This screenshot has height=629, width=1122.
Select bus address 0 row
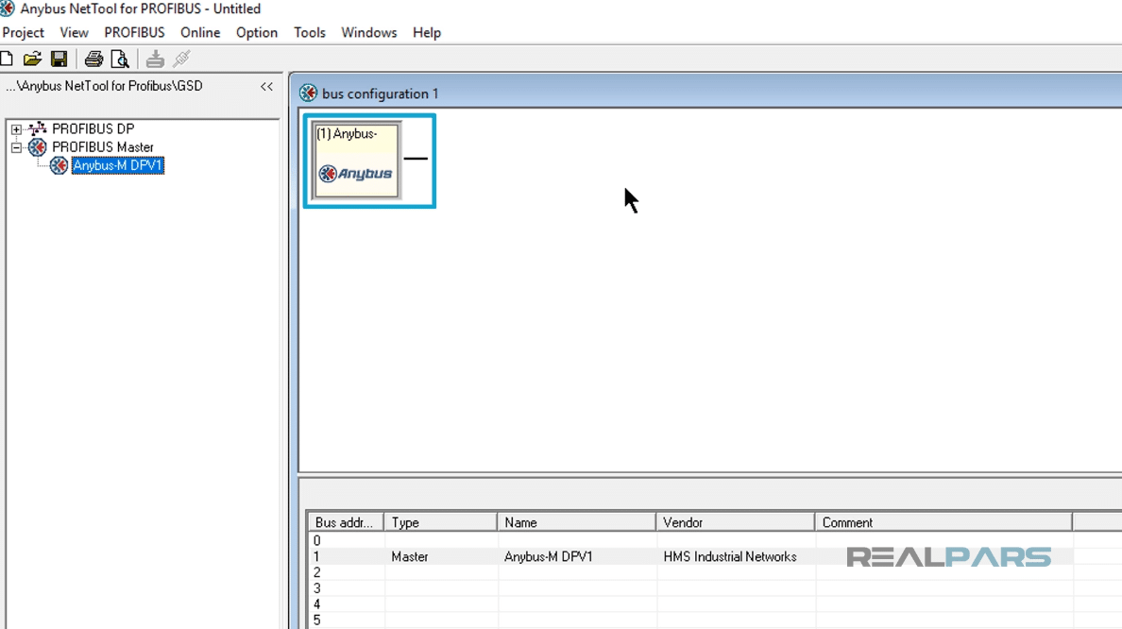(x=715, y=541)
